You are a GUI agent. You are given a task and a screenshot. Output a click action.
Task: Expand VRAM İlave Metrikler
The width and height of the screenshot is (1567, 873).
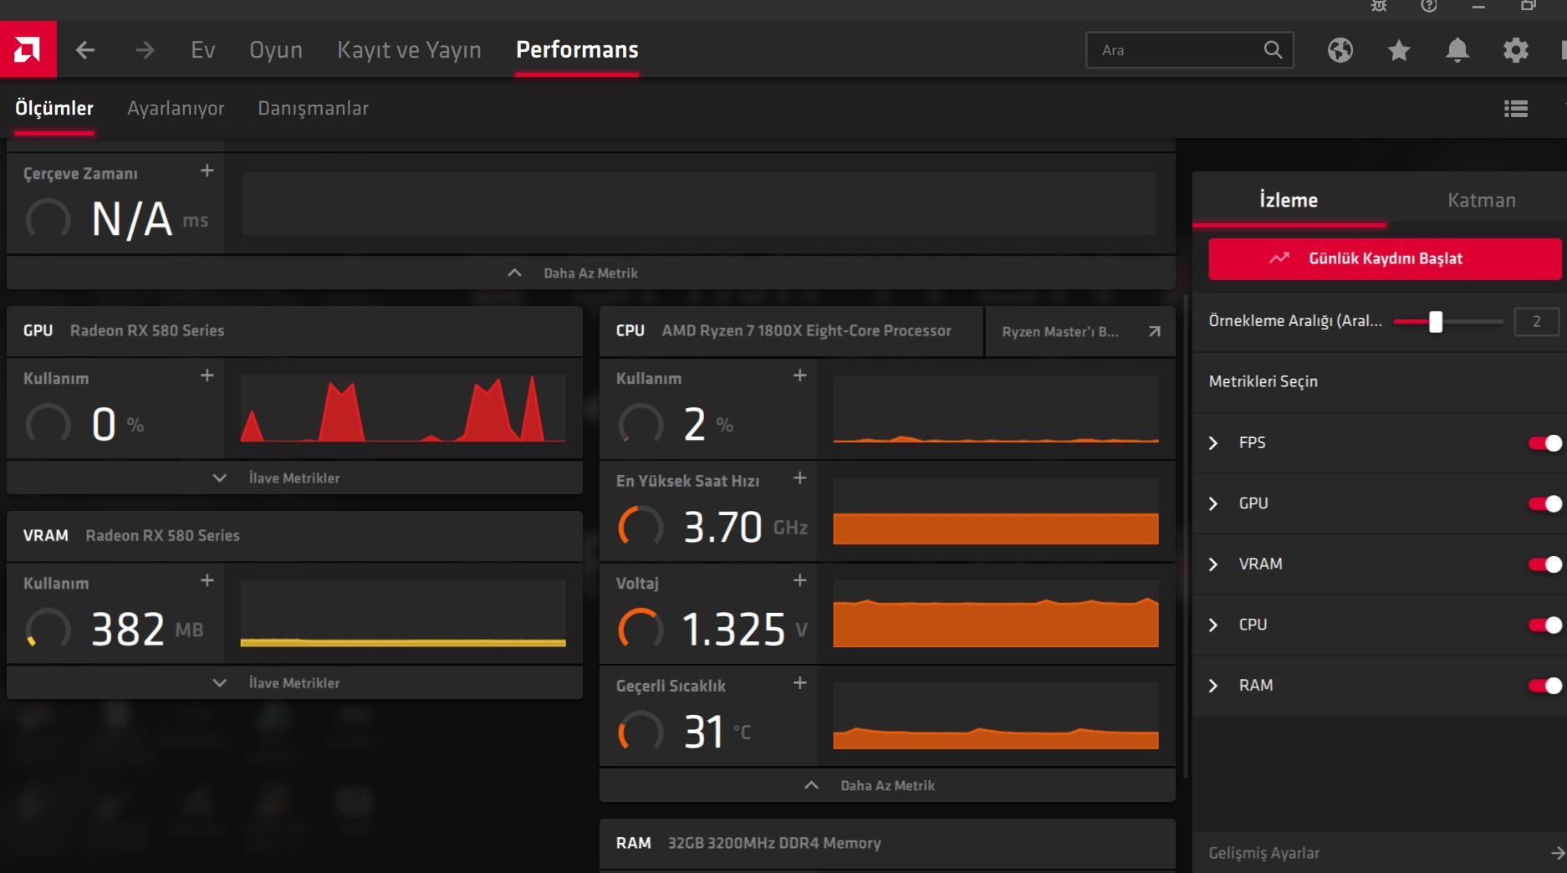point(294,683)
